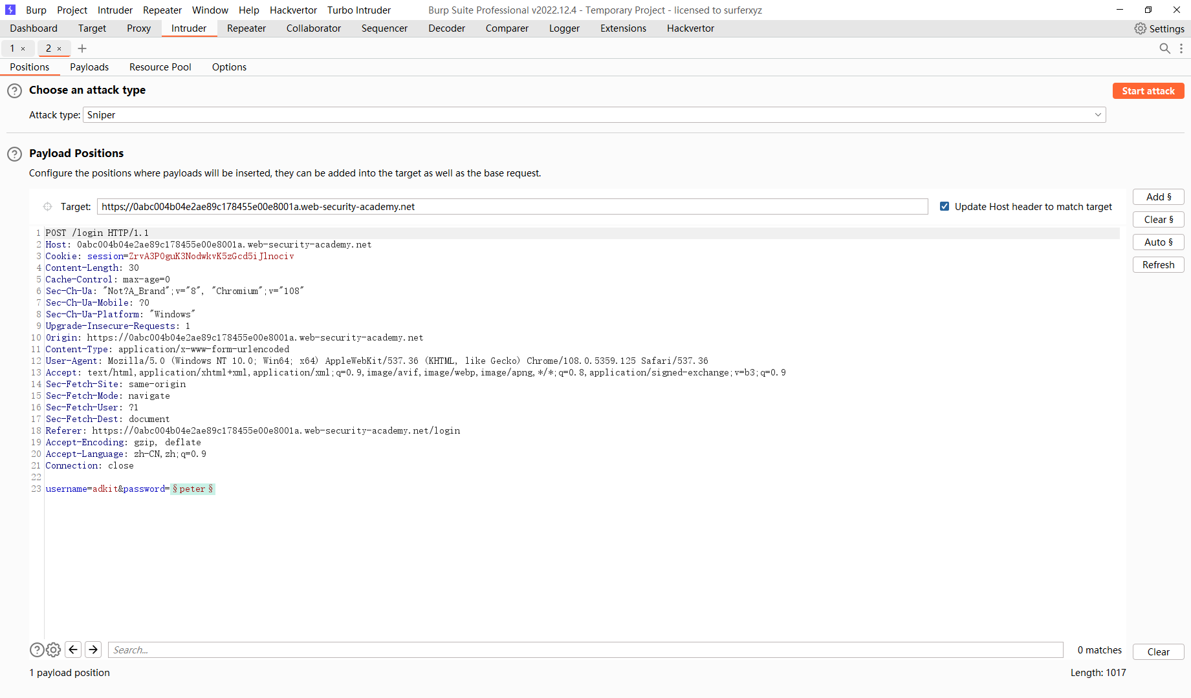Click the Auto § button
The image size is (1191, 698).
point(1159,242)
